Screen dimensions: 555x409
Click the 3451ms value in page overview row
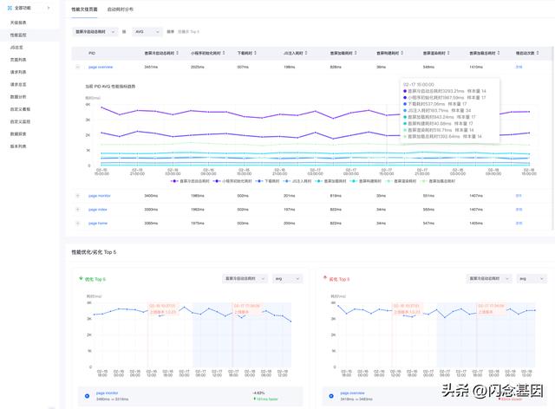151,67
